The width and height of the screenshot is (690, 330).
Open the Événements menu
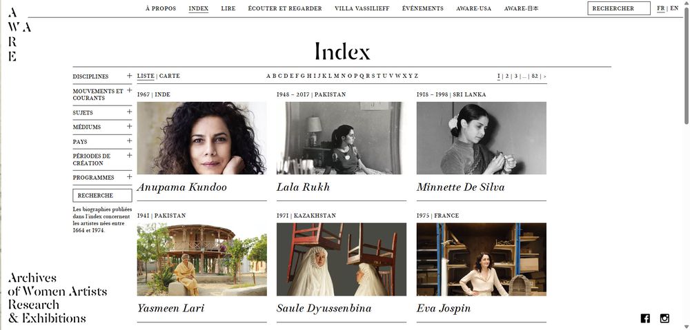click(x=423, y=8)
